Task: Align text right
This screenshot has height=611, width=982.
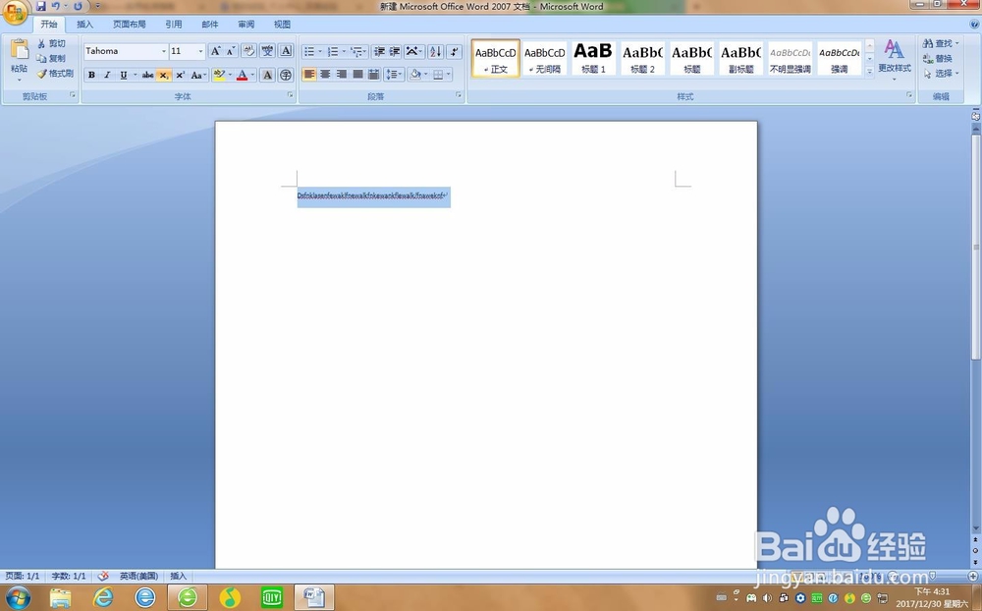Action: click(342, 75)
